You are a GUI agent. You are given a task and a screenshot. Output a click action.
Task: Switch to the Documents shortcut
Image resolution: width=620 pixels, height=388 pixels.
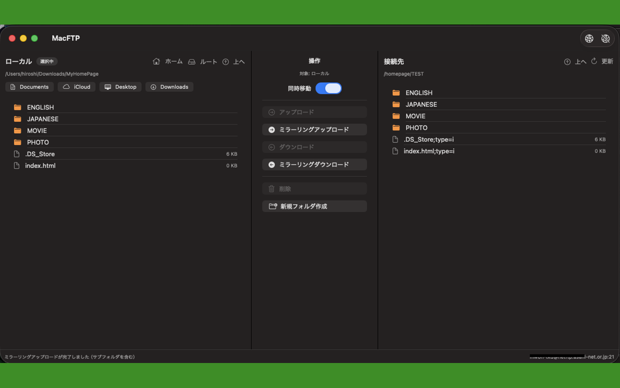(29, 87)
